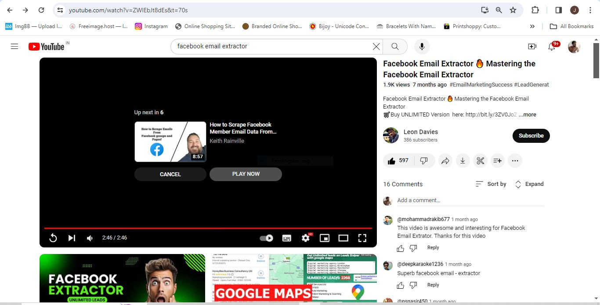Open Chrome three-dot menu
The image size is (600, 305).
(590, 10)
